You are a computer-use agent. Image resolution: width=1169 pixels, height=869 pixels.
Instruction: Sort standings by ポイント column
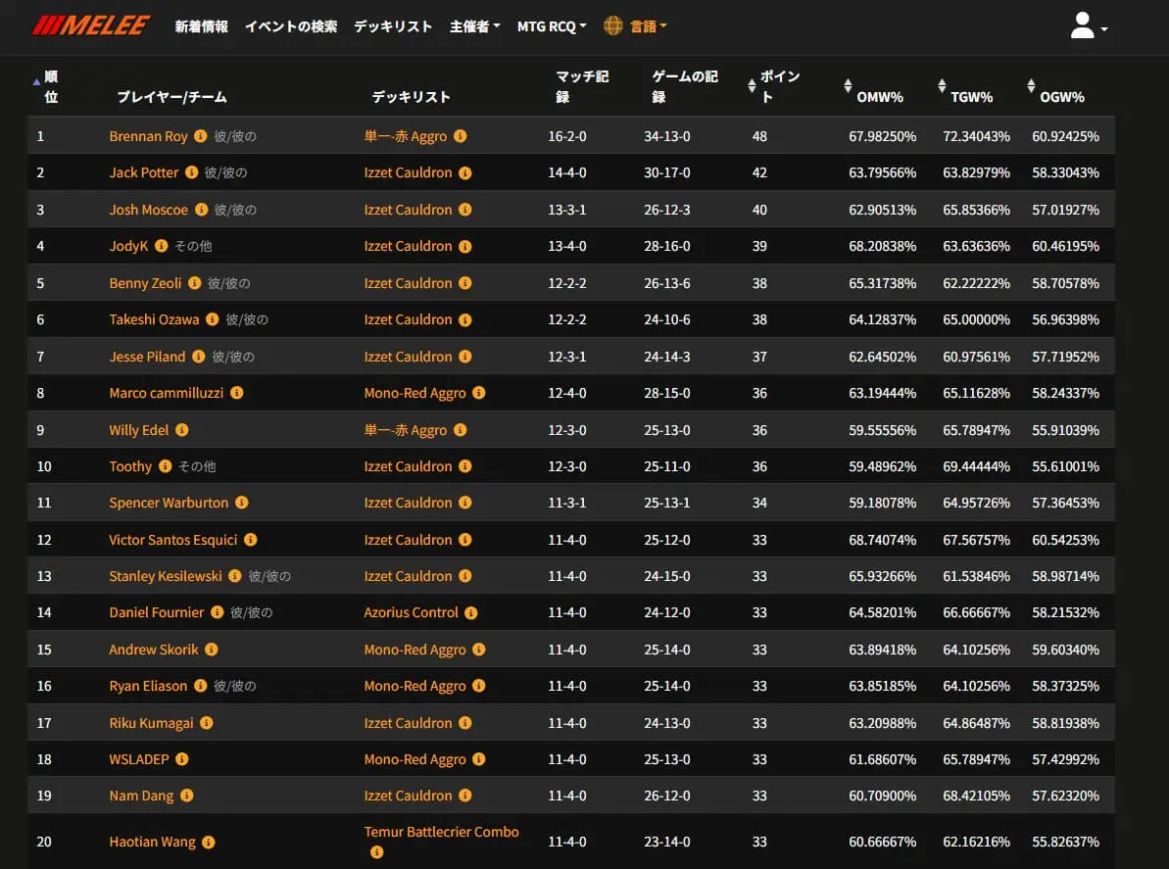(x=774, y=86)
